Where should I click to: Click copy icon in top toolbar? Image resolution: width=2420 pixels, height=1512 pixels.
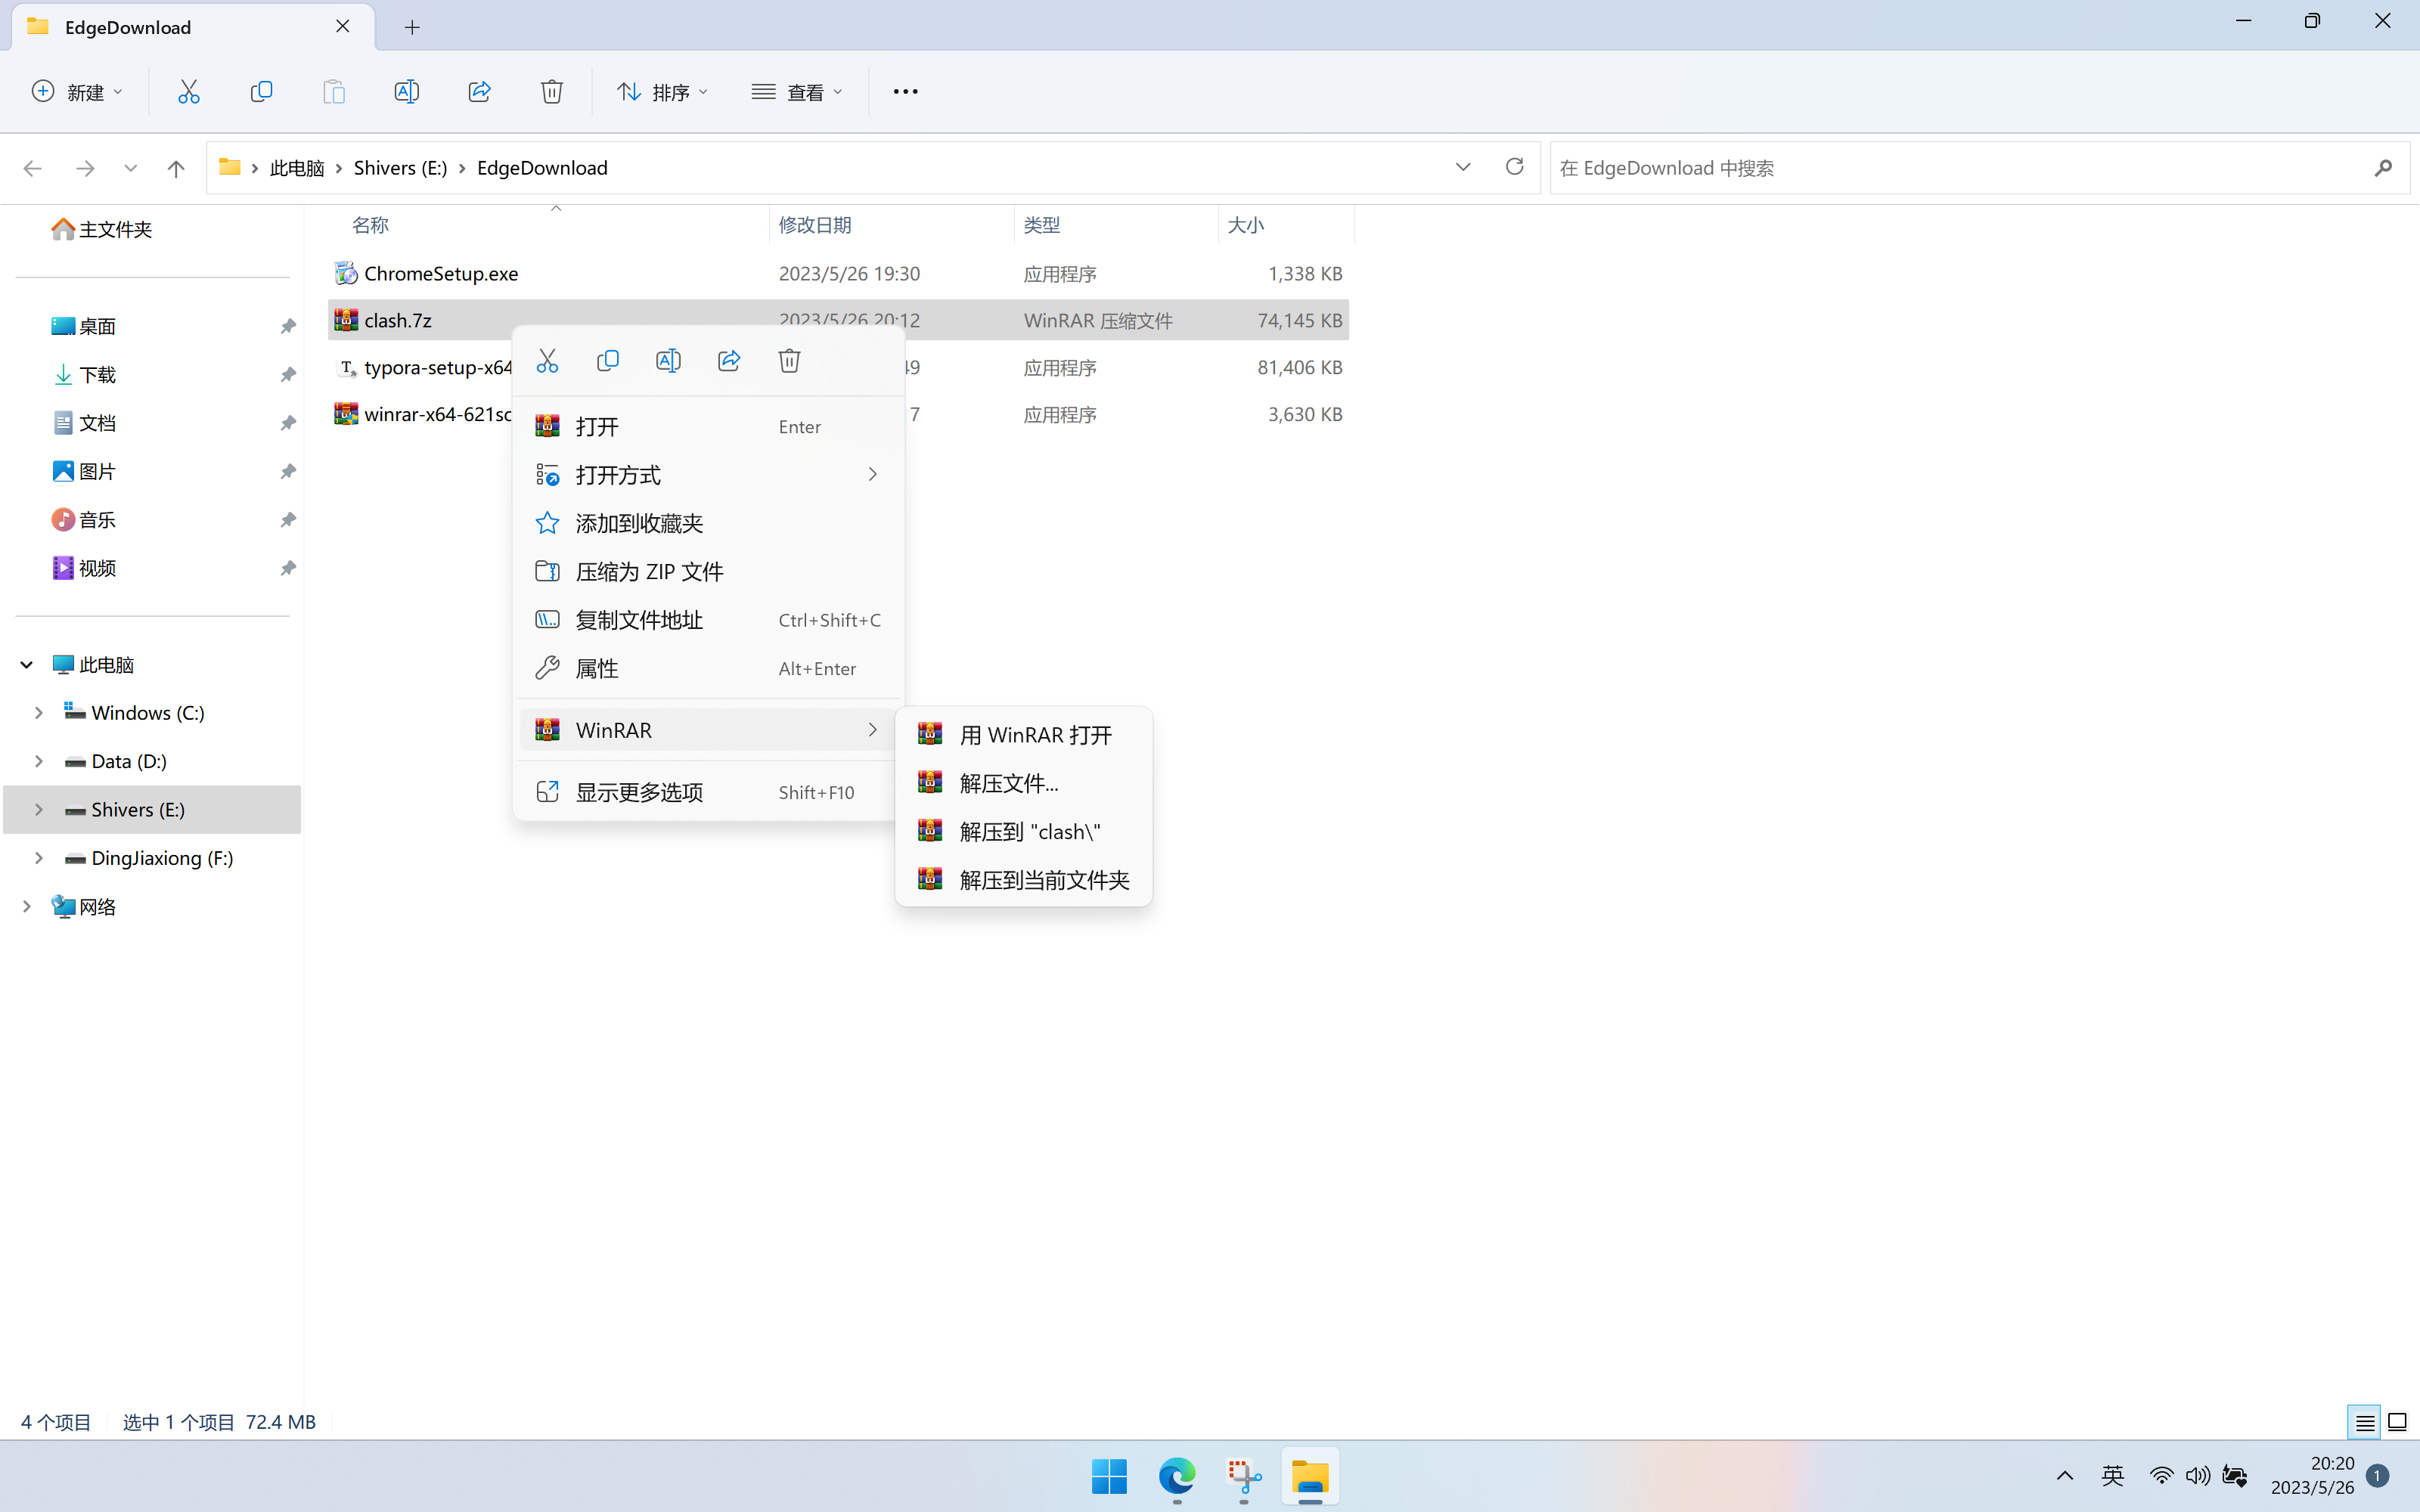tap(261, 91)
